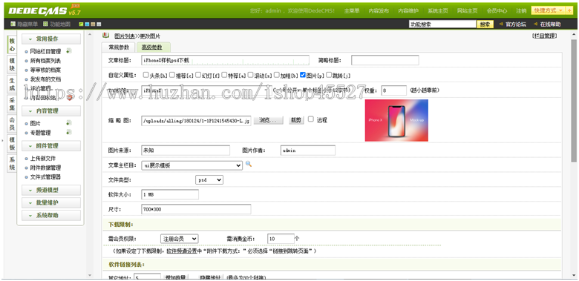
Task: Check the 滚动[s] attribute checkbox
Action: [250, 74]
